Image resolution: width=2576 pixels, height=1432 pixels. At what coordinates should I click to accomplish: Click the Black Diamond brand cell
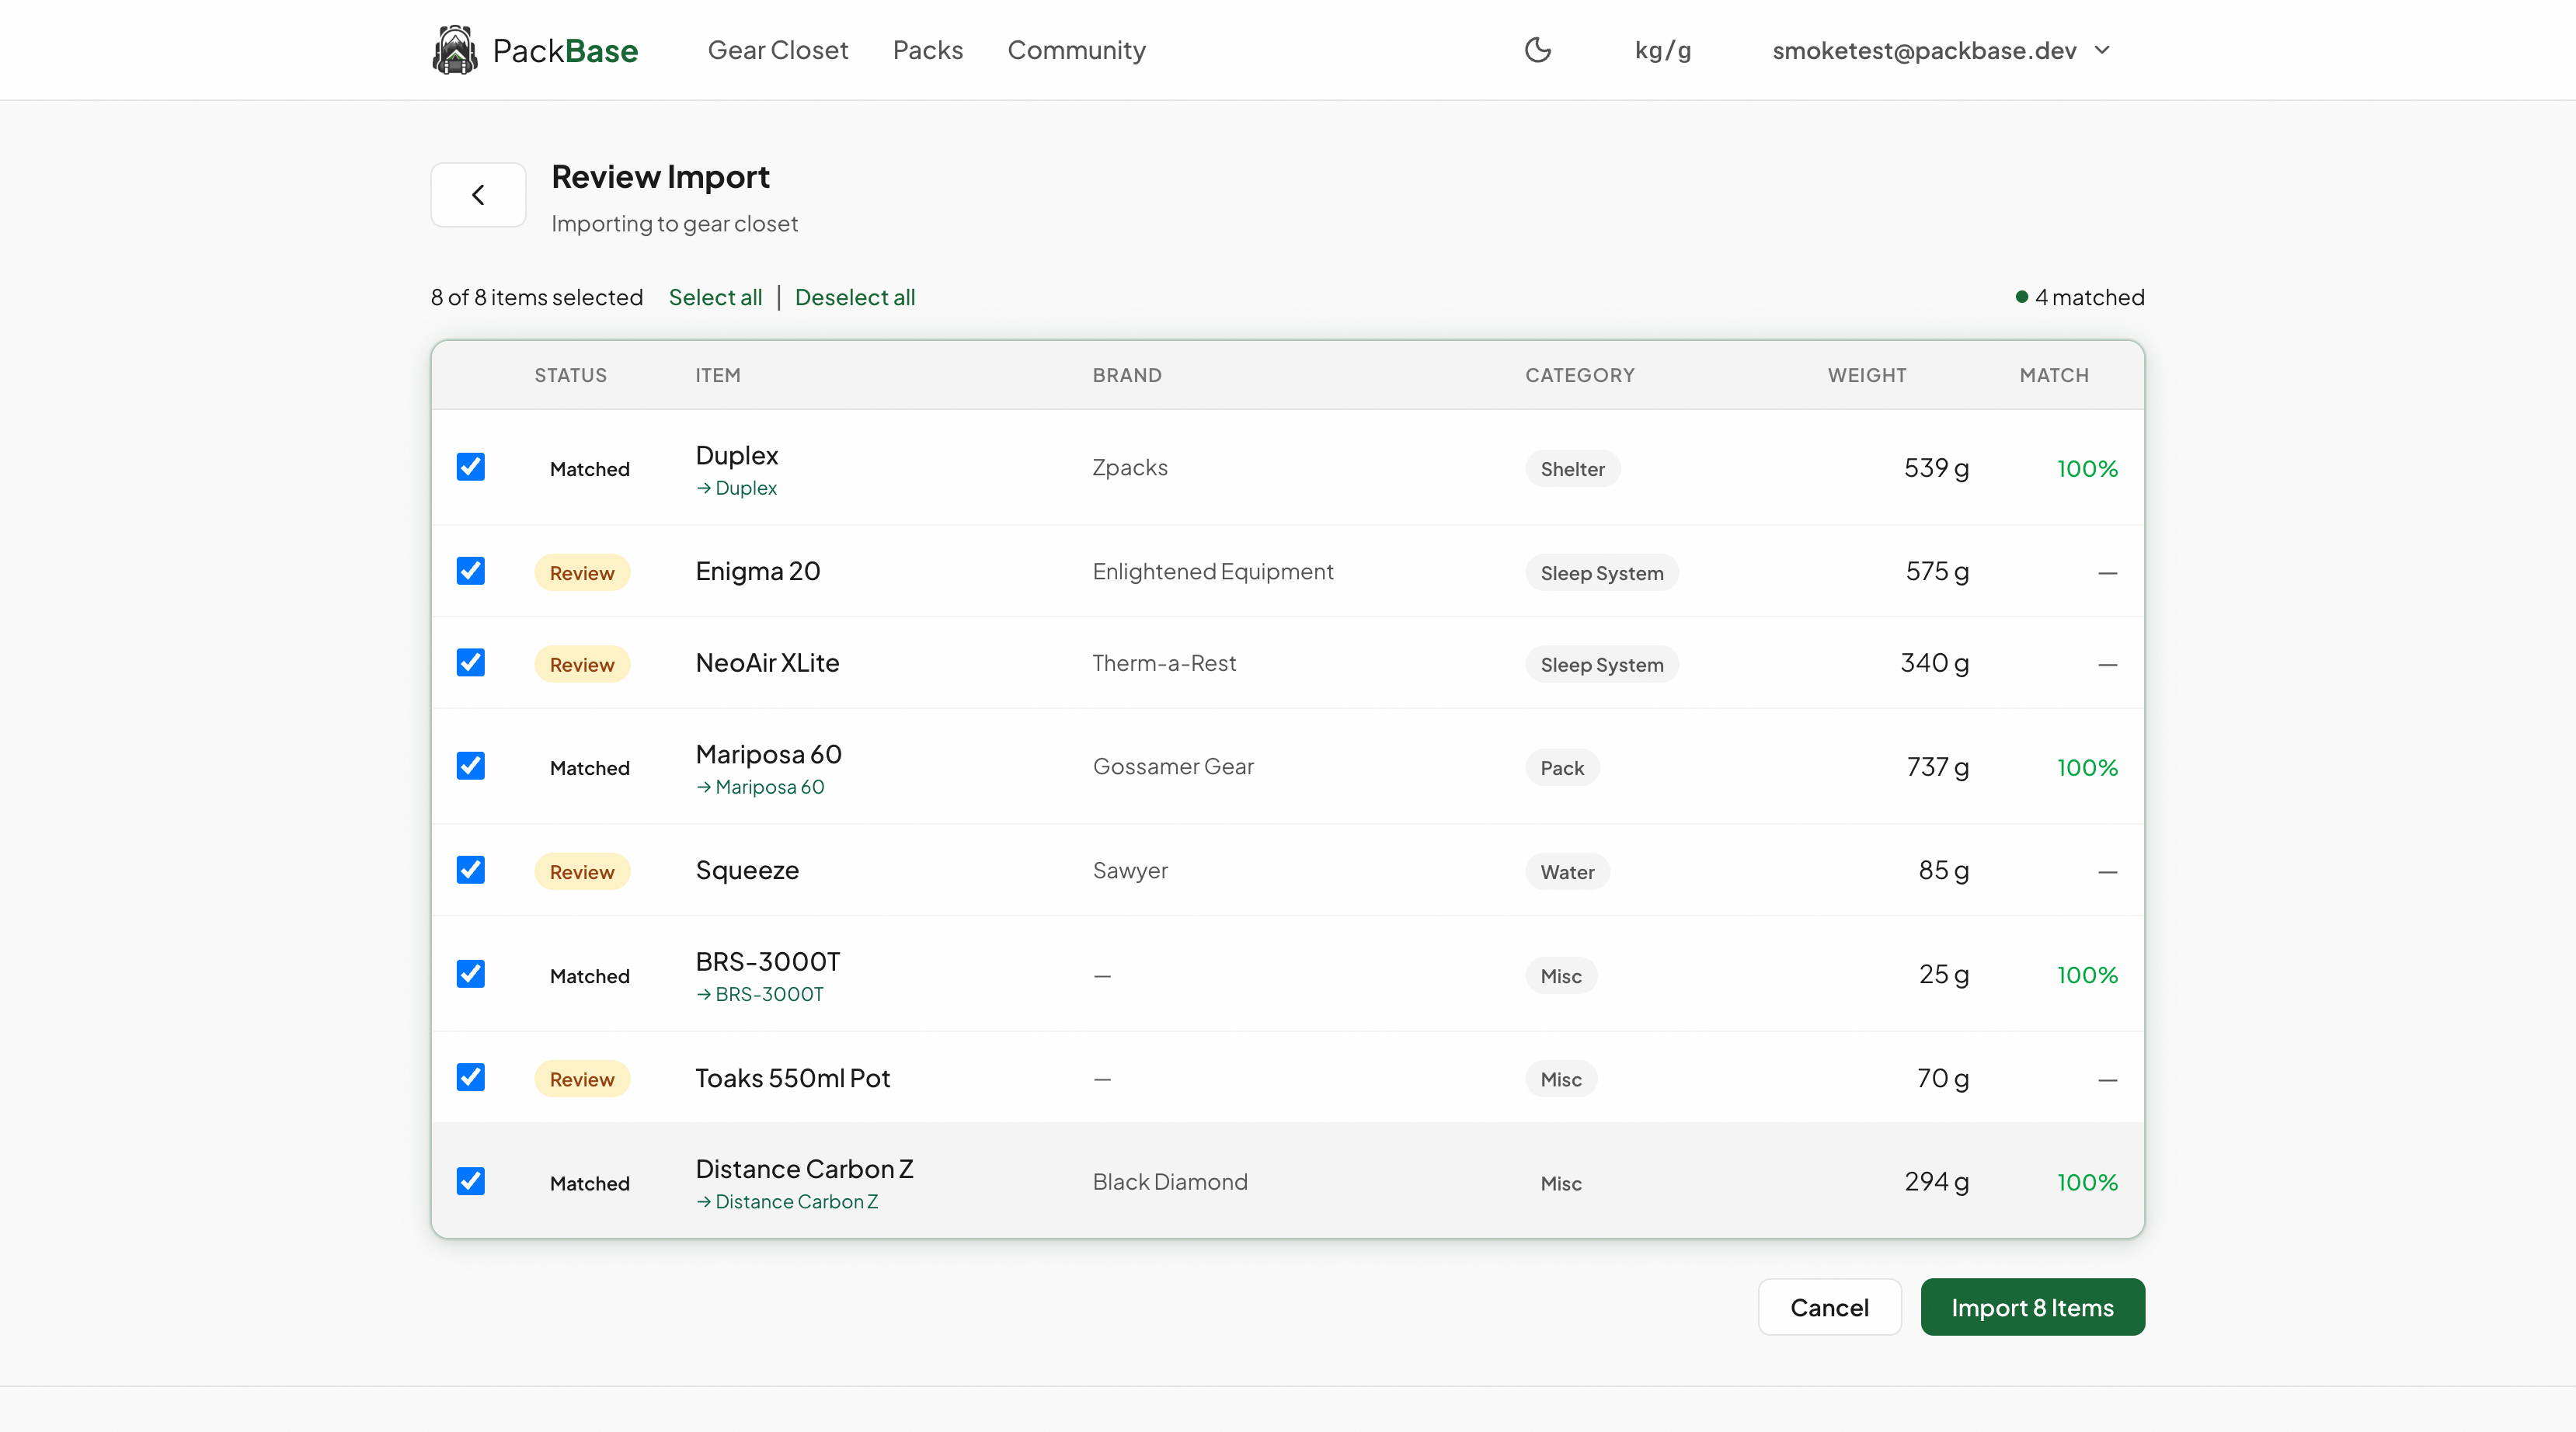[x=1170, y=1181]
